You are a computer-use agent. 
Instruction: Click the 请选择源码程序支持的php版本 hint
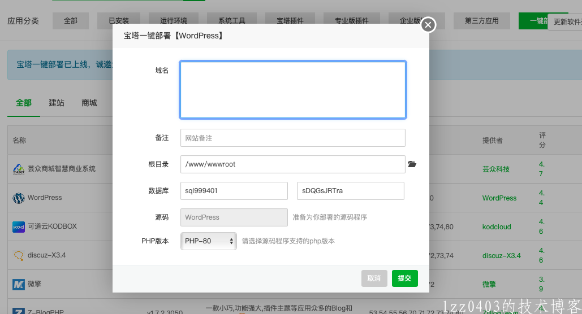[x=288, y=241]
